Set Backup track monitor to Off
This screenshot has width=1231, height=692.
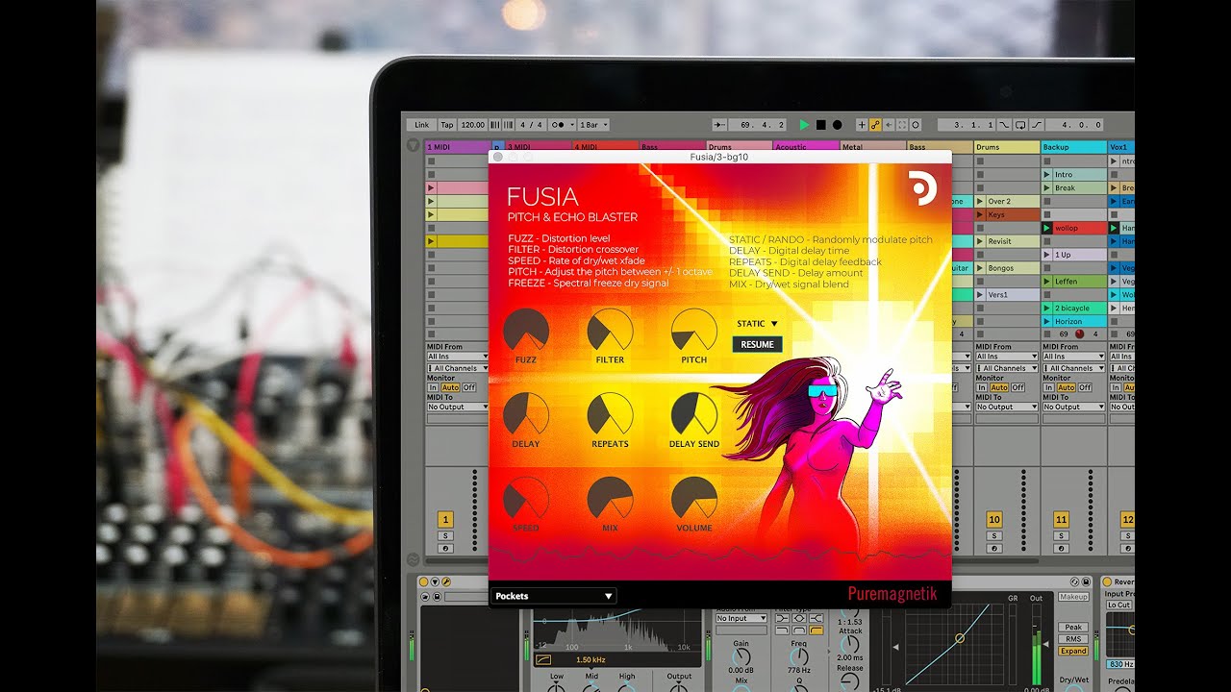coord(1085,387)
